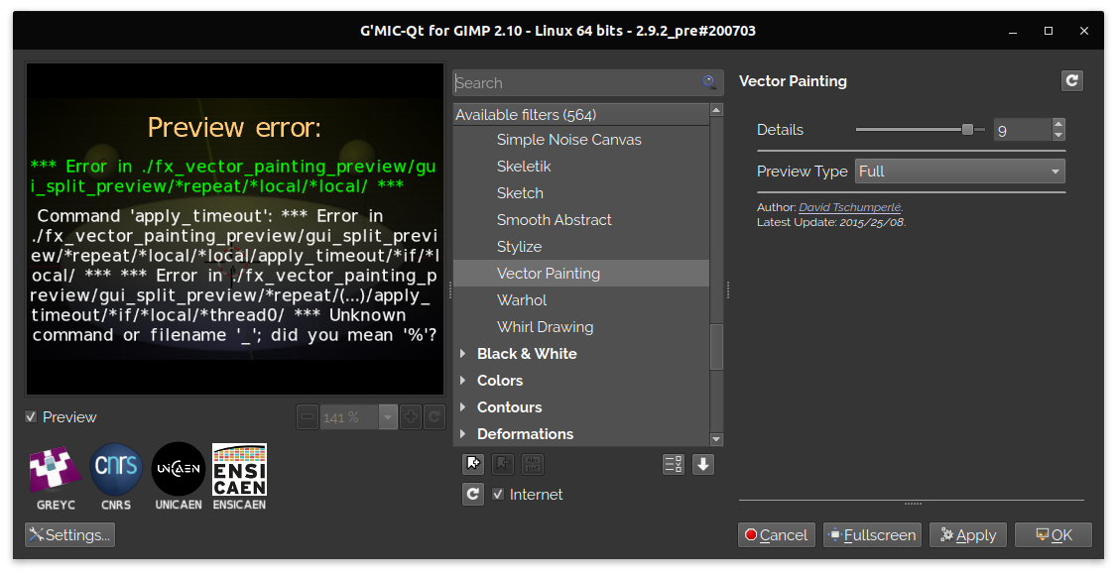Click the ENSICAEN logo

239,477
